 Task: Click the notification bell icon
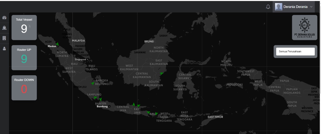click(268, 7)
